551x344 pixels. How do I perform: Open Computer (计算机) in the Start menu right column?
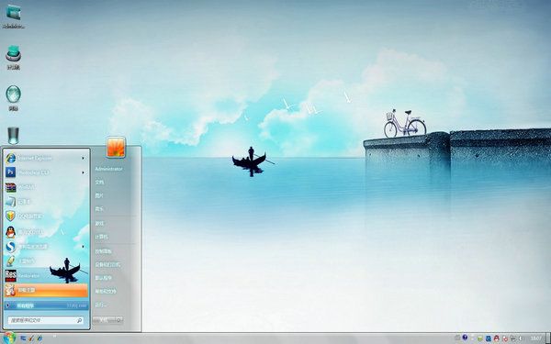[101, 237]
